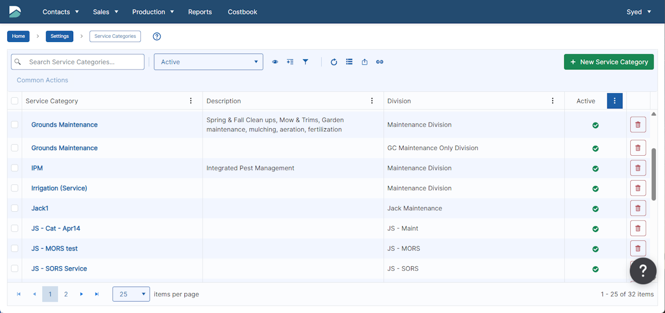Open the Active status filter dropdown

click(x=208, y=62)
